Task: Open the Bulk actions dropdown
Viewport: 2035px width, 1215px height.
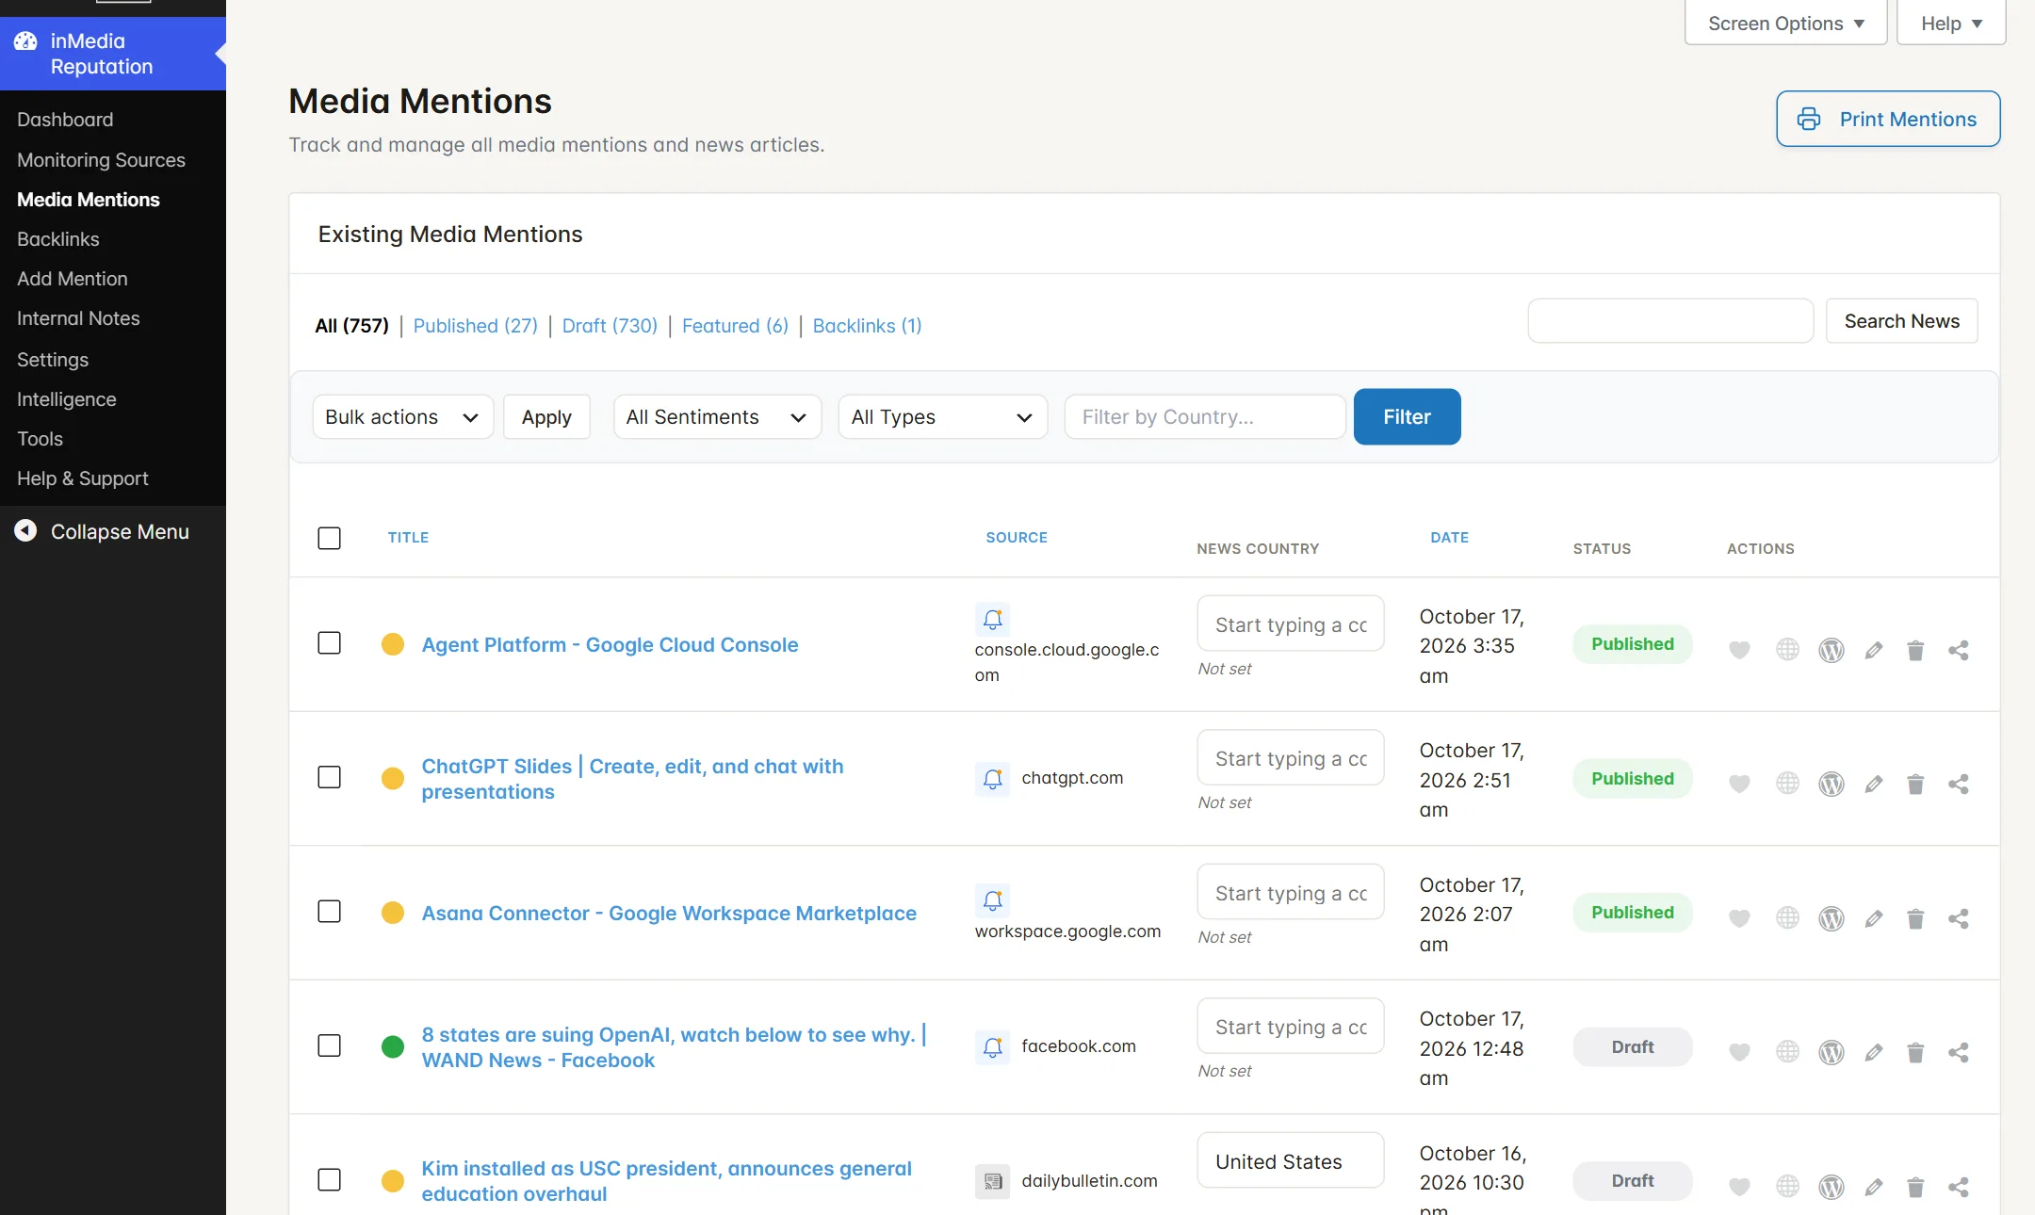Action: [x=402, y=416]
